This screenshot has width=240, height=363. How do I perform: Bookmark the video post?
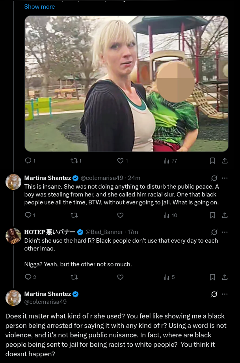click(212, 161)
